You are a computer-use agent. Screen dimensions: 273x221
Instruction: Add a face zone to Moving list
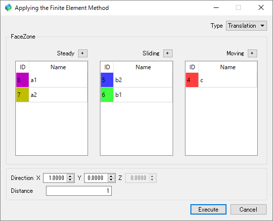[x=252, y=53]
